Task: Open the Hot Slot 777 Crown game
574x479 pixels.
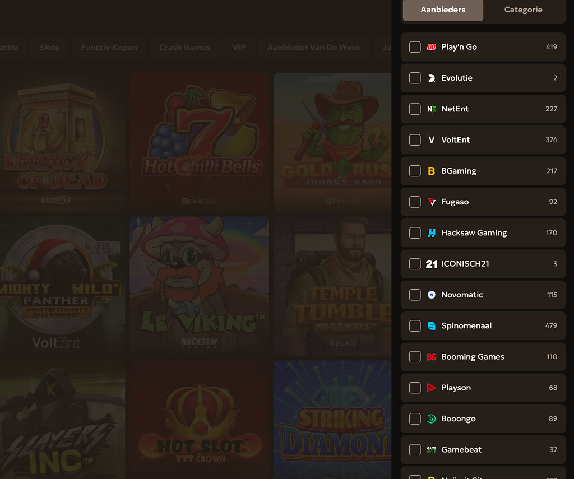Action: [x=200, y=420]
